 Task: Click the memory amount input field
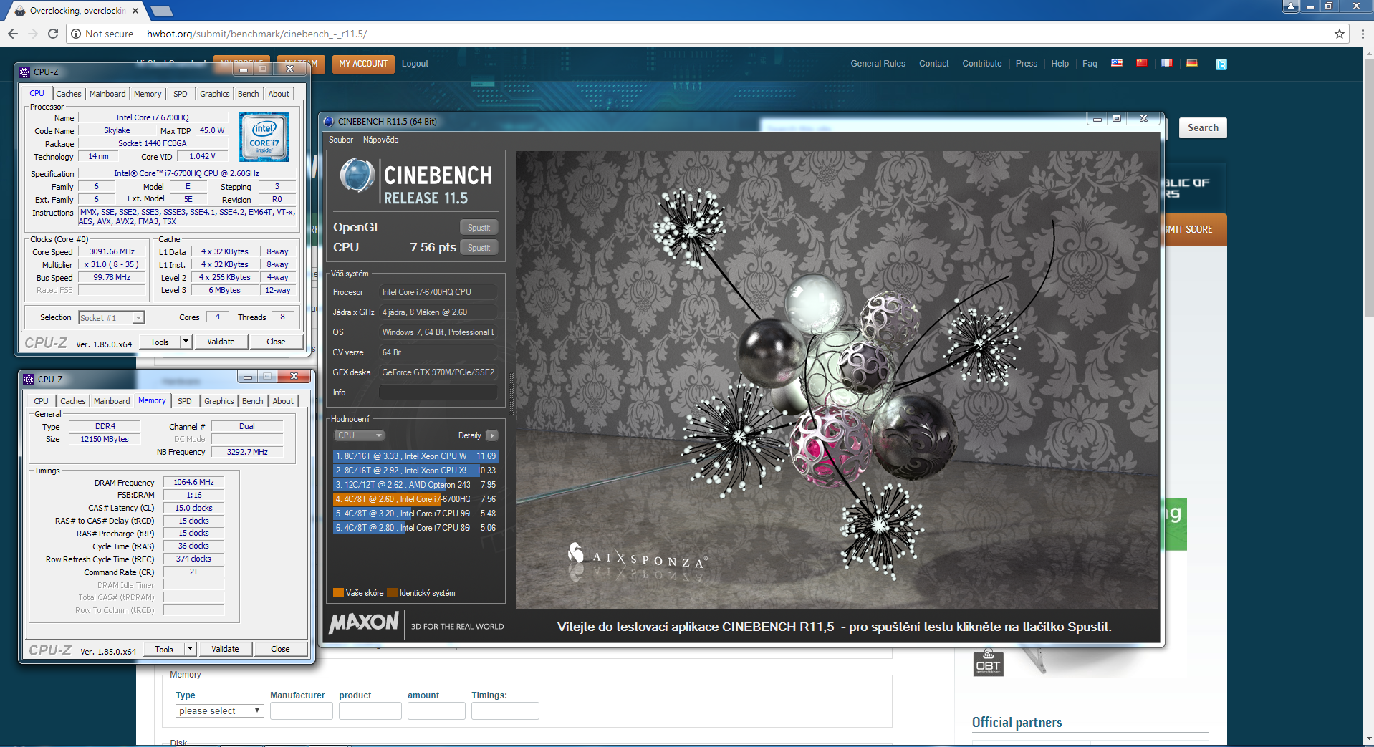(x=436, y=710)
